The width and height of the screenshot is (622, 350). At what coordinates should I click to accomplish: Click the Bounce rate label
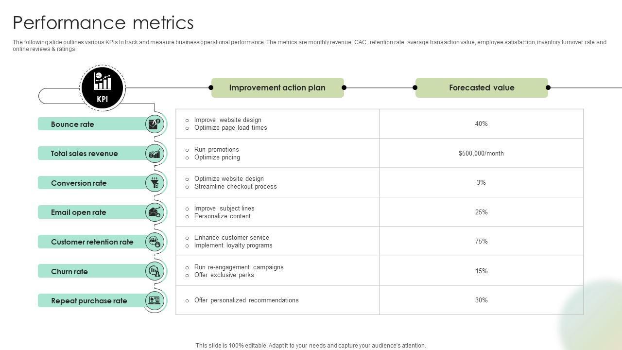pyautogui.click(x=72, y=124)
